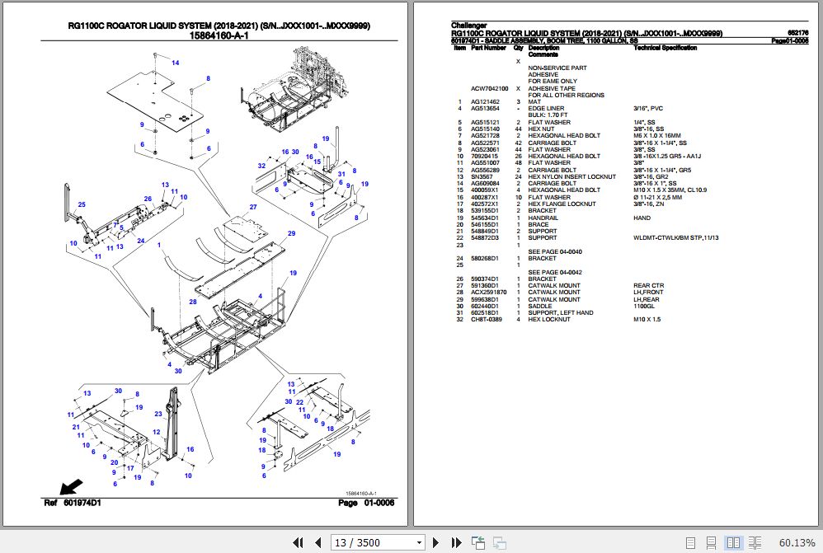Enable two-page continuous layout mode
Image resolution: width=823 pixels, height=553 pixels.
pos(754,542)
